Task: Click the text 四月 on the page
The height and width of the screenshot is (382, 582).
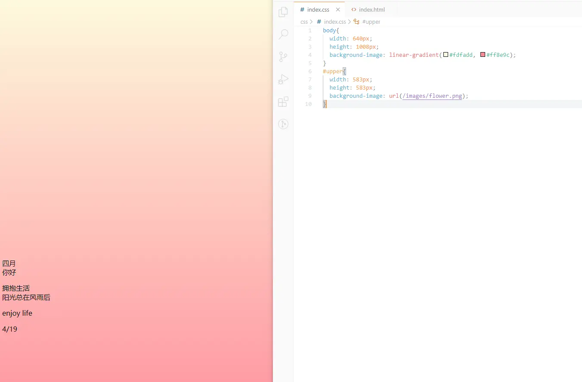Action: [x=9, y=263]
